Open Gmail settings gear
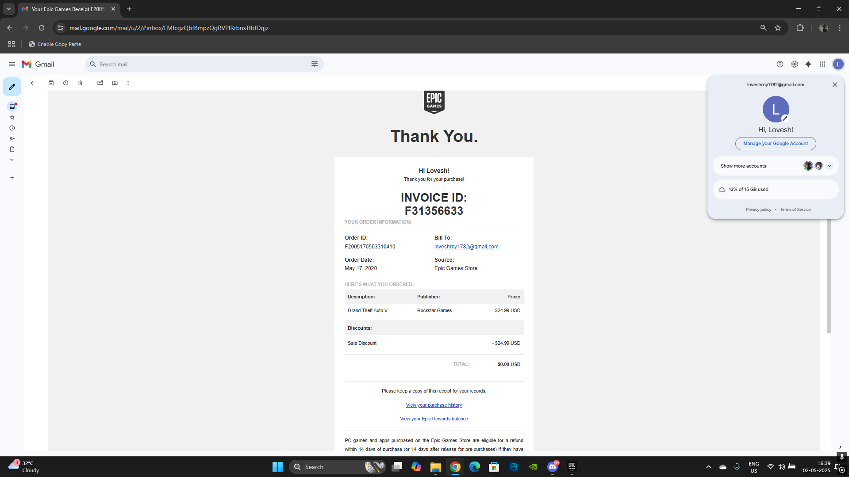 point(794,64)
